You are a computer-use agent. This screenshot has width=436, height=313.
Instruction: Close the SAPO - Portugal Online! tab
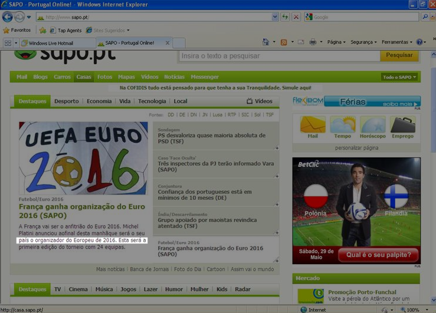(168, 43)
